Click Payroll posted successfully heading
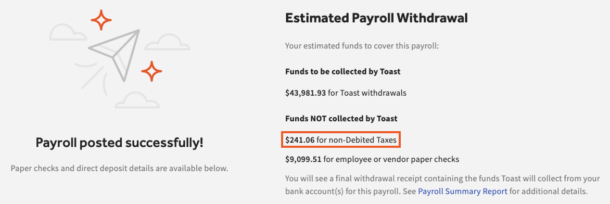 (119, 143)
